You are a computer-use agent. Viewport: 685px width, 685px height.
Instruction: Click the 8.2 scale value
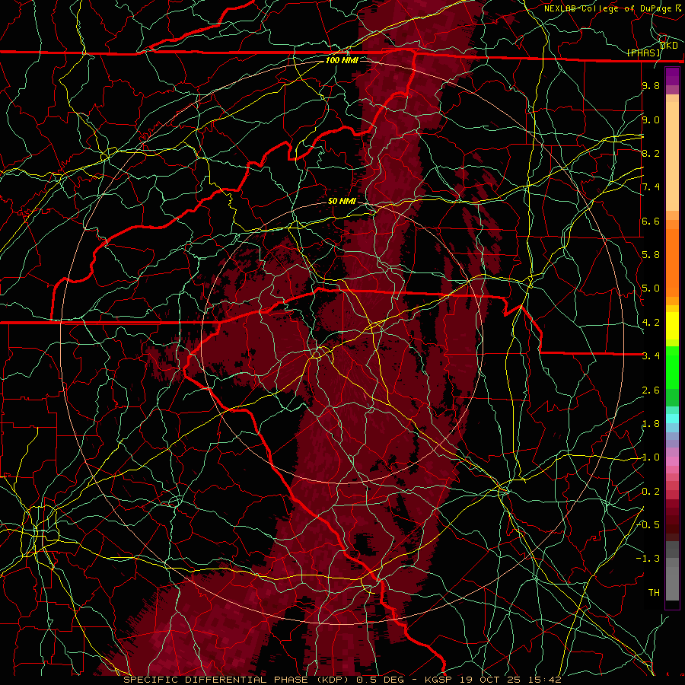click(x=651, y=153)
